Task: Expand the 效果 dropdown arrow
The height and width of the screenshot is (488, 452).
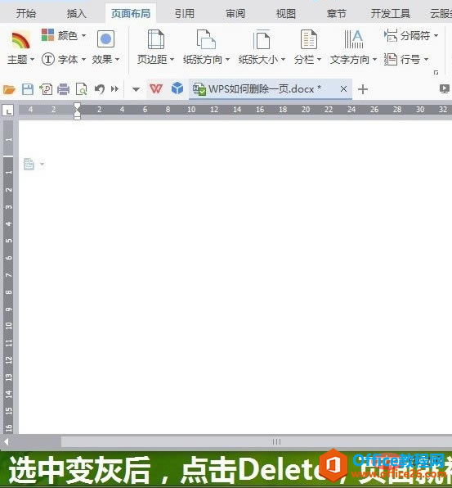Action: pyautogui.click(x=118, y=59)
